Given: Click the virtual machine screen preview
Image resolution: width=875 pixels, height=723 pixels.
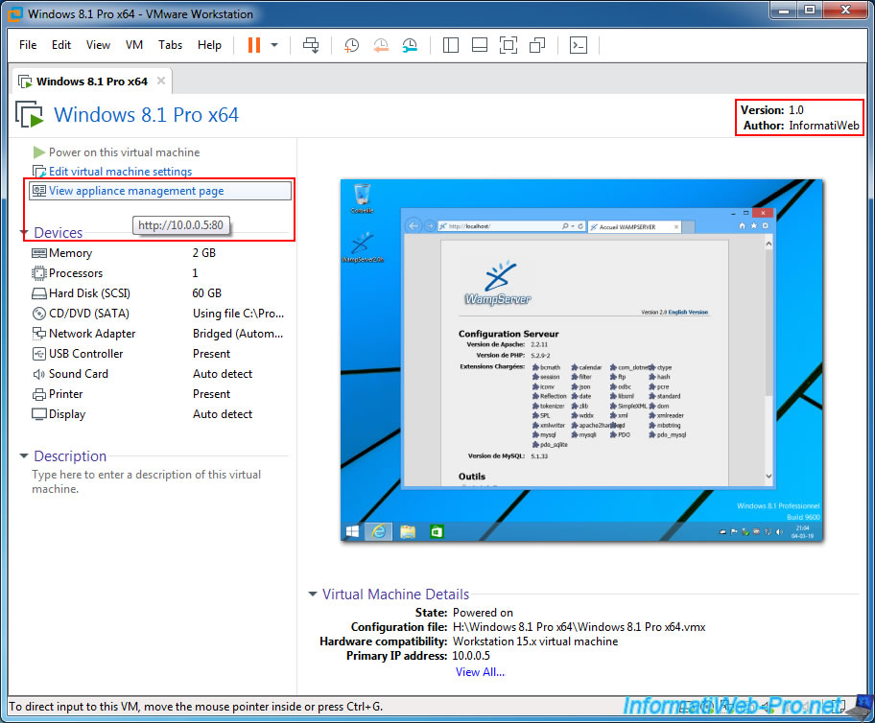Looking at the screenshot, I should 581,361.
